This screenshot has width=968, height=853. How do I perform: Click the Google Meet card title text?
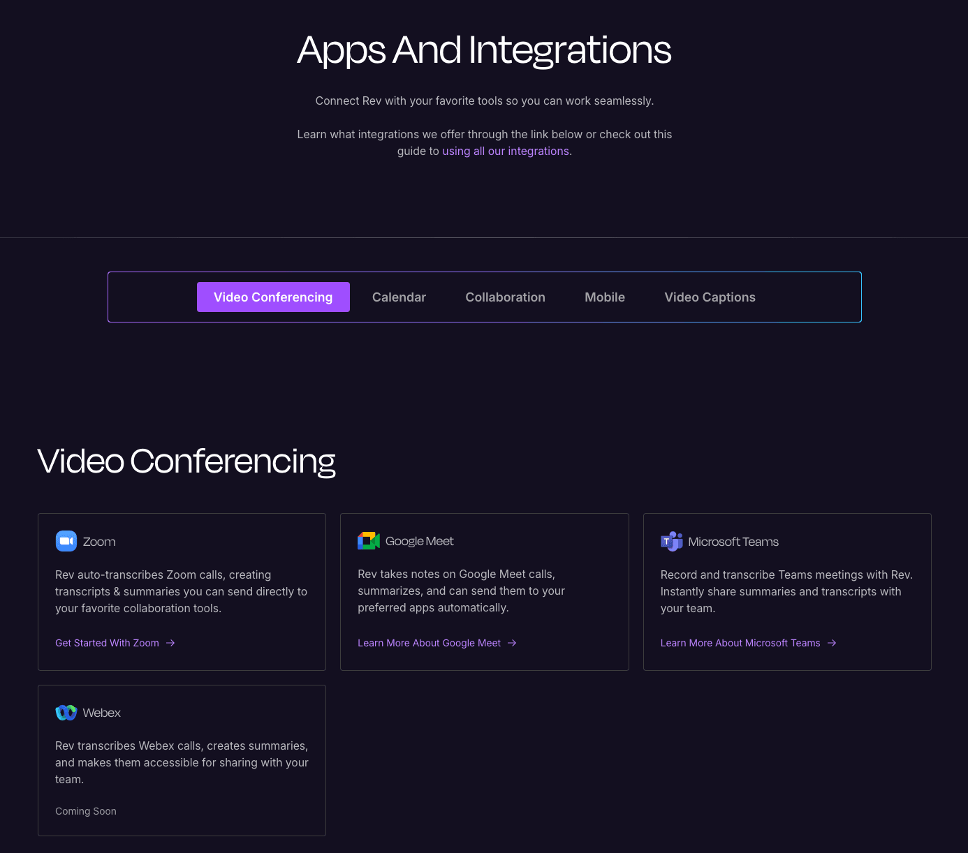(x=419, y=541)
